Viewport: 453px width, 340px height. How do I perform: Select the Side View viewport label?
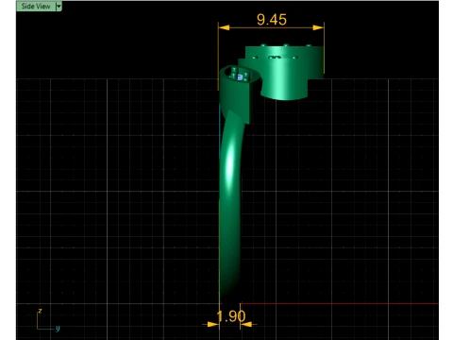[36, 7]
